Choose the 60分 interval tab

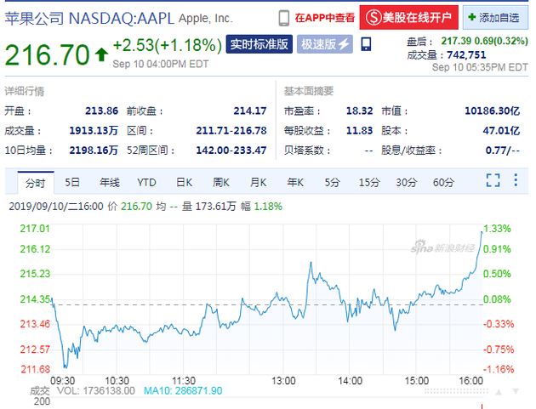click(x=443, y=183)
